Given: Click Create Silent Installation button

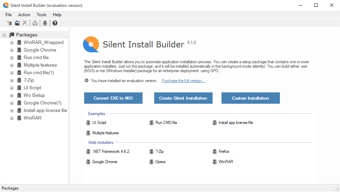Looking at the screenshot, I should (183, 98).
